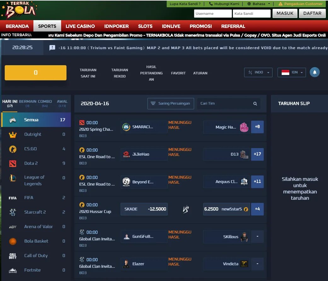Click the SMARACI... team logo
The width and height of the screenshot is (328, 281).
tap(126, 127)
